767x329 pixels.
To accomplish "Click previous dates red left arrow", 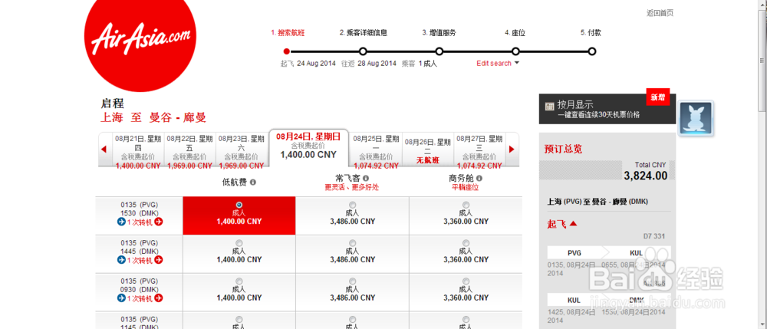I will tap(104, 150).
